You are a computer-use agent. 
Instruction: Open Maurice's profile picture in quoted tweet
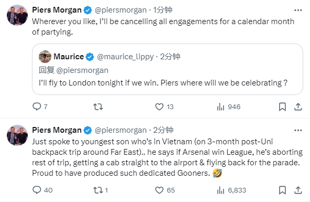coord(45,57)
